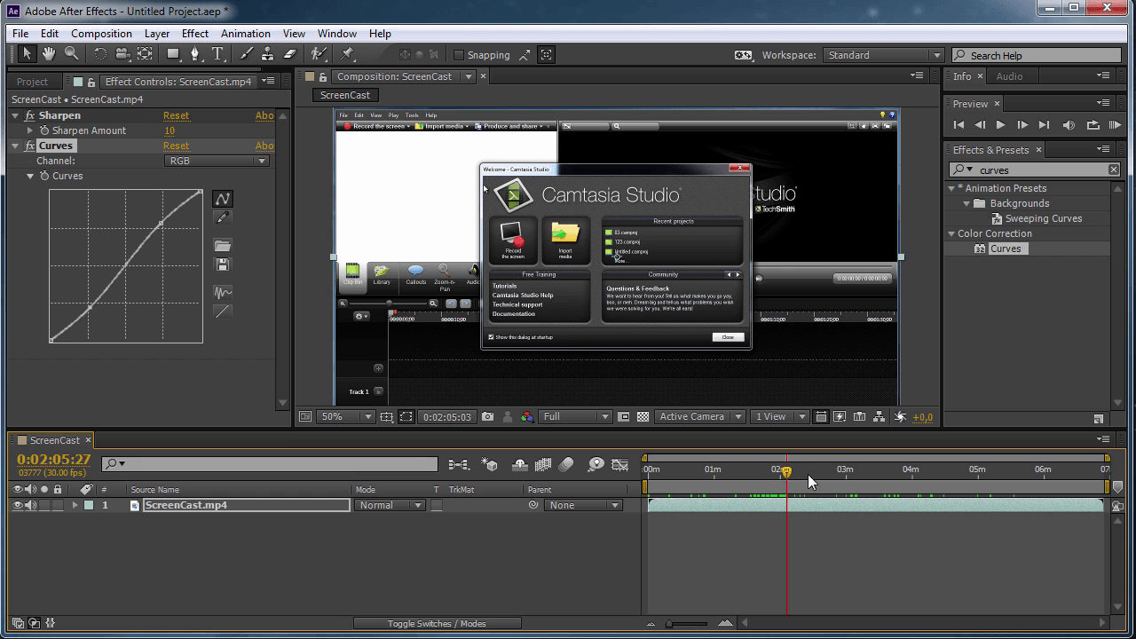Open the Animation menu
The height and width of the screenshot is (639, 1136).
point(246,34)
